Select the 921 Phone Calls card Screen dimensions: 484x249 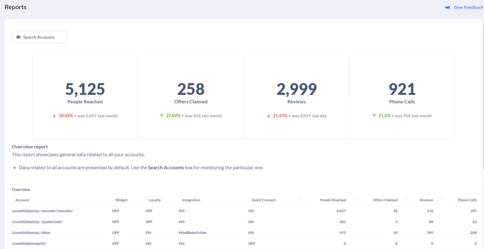click(402, 97)
